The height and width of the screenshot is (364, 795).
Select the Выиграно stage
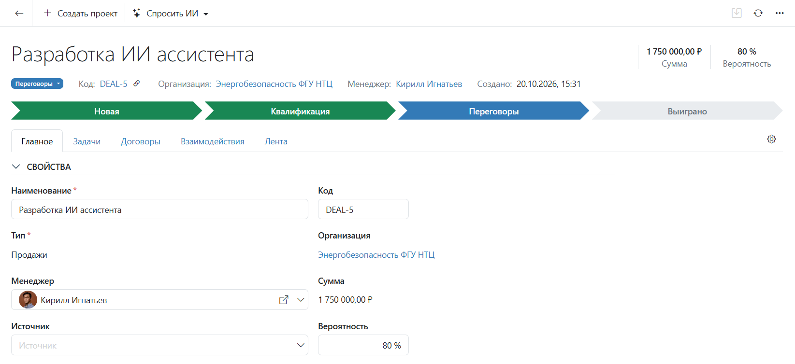687,111
